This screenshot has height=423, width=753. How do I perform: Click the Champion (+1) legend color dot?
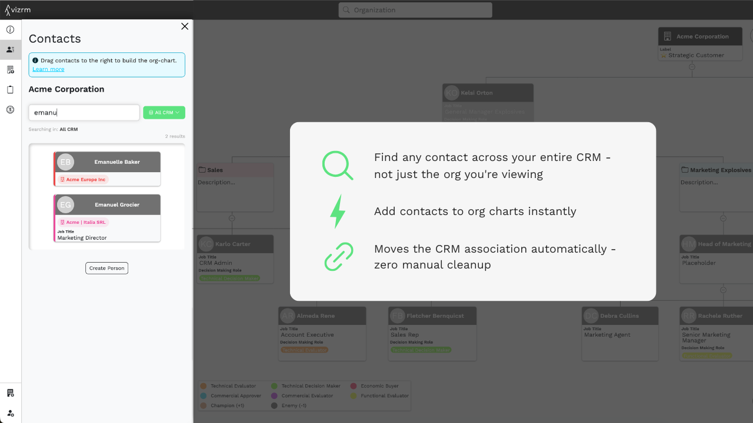tap(204, 405)
